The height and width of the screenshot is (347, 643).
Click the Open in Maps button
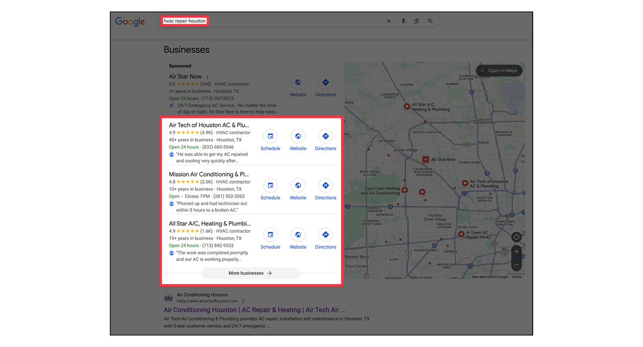coord(499,71)
